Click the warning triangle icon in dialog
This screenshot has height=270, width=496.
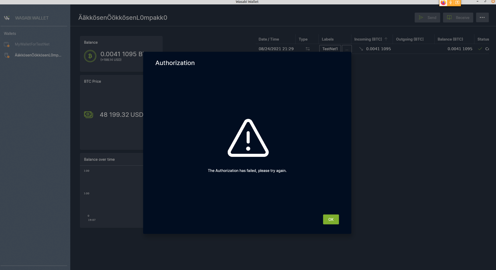(x=248, y=138)
